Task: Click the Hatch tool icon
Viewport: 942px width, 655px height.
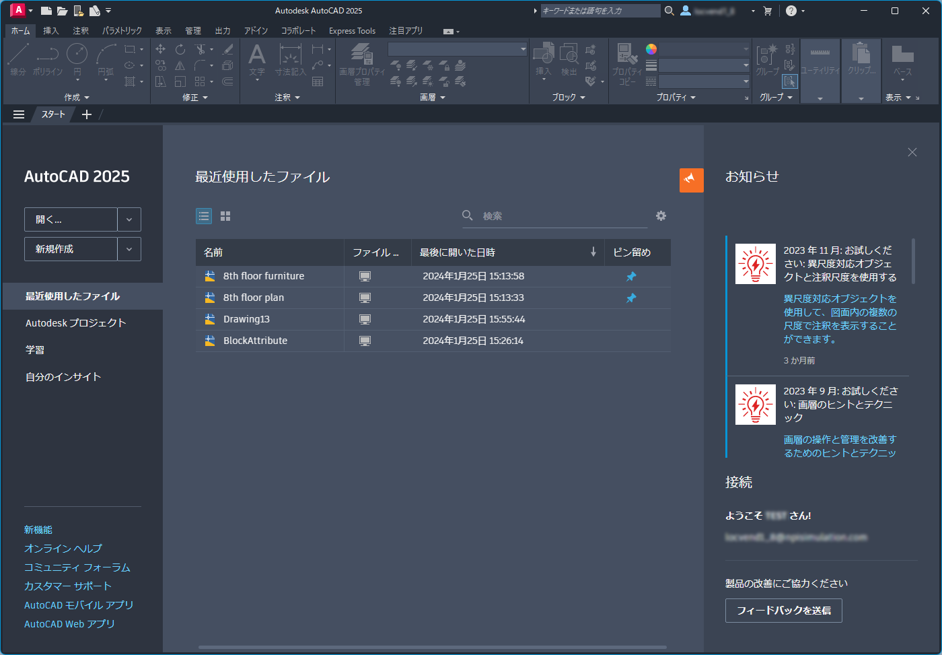Action: pyautogui.click(x=130, y=81)
